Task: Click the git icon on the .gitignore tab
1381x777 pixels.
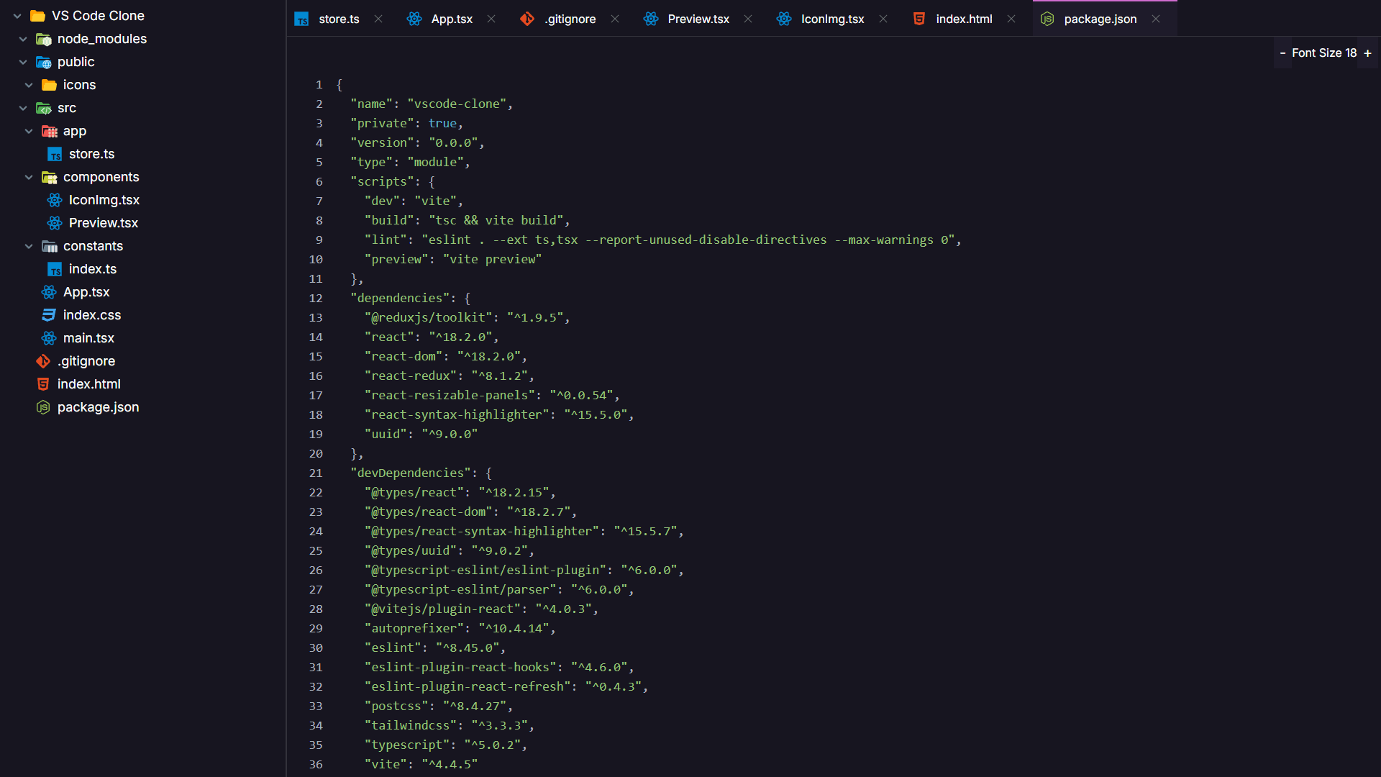Action: pos(527,19)
